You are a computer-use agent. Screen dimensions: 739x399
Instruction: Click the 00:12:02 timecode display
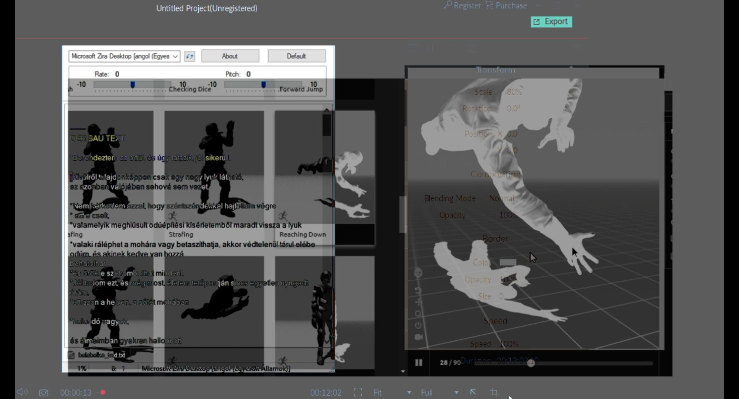pos(326,392)
